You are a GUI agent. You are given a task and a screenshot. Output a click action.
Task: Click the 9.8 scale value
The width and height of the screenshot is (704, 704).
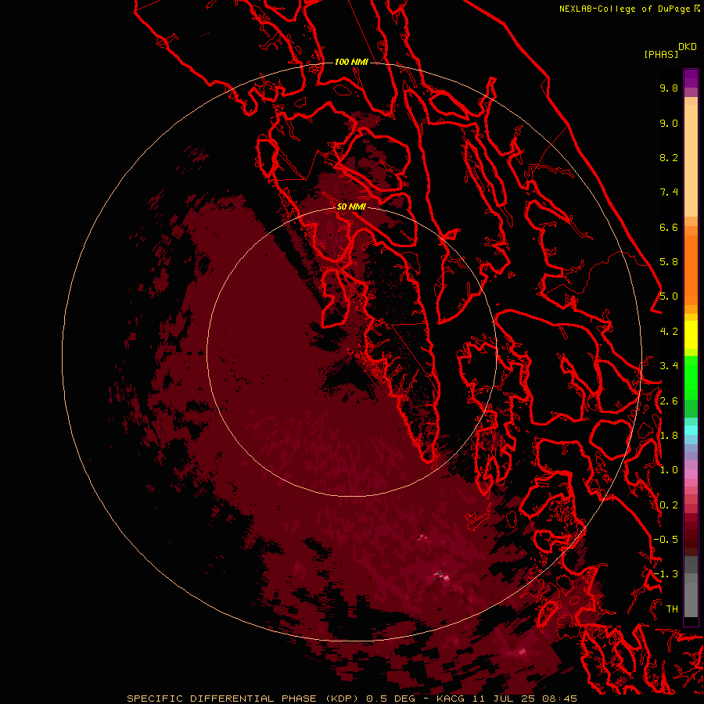point(669,88)
